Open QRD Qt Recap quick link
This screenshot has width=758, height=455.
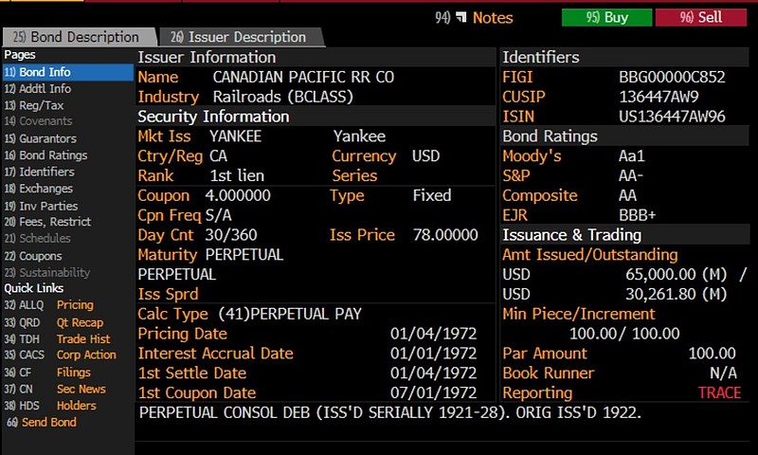coord(54,322)
